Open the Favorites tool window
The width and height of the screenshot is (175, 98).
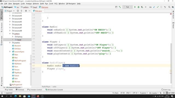pos(2,81)
